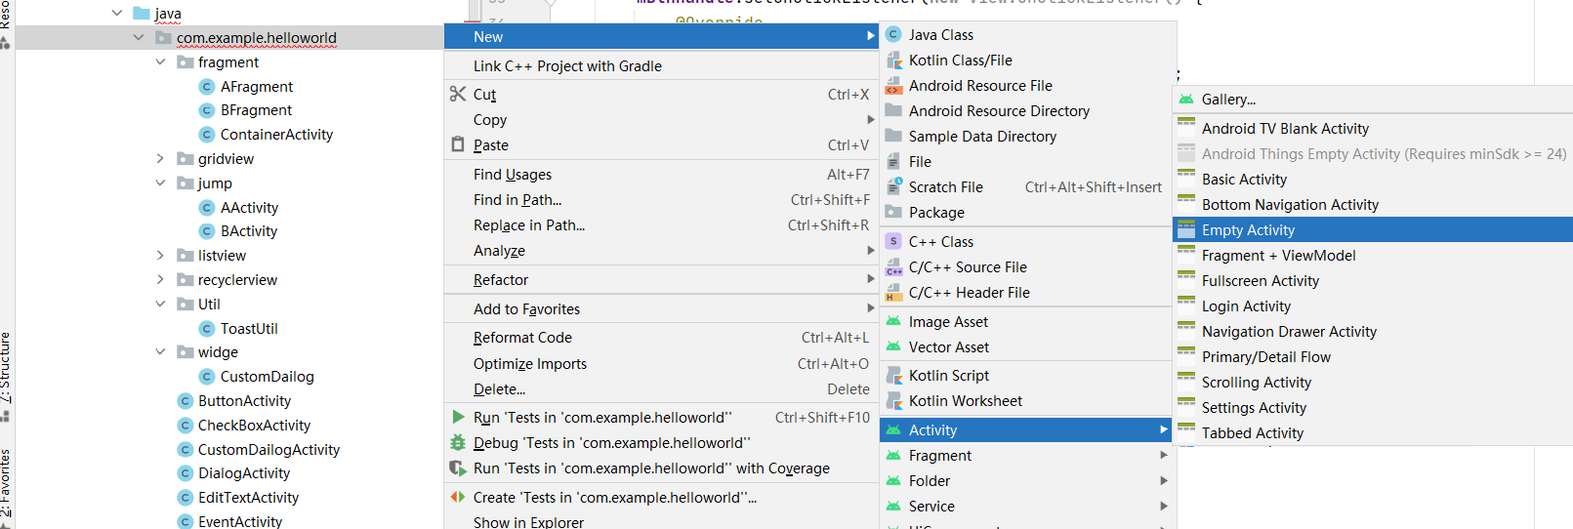
Task: Expand the recyclerview package folder
Action: click(x=160, y=280)
